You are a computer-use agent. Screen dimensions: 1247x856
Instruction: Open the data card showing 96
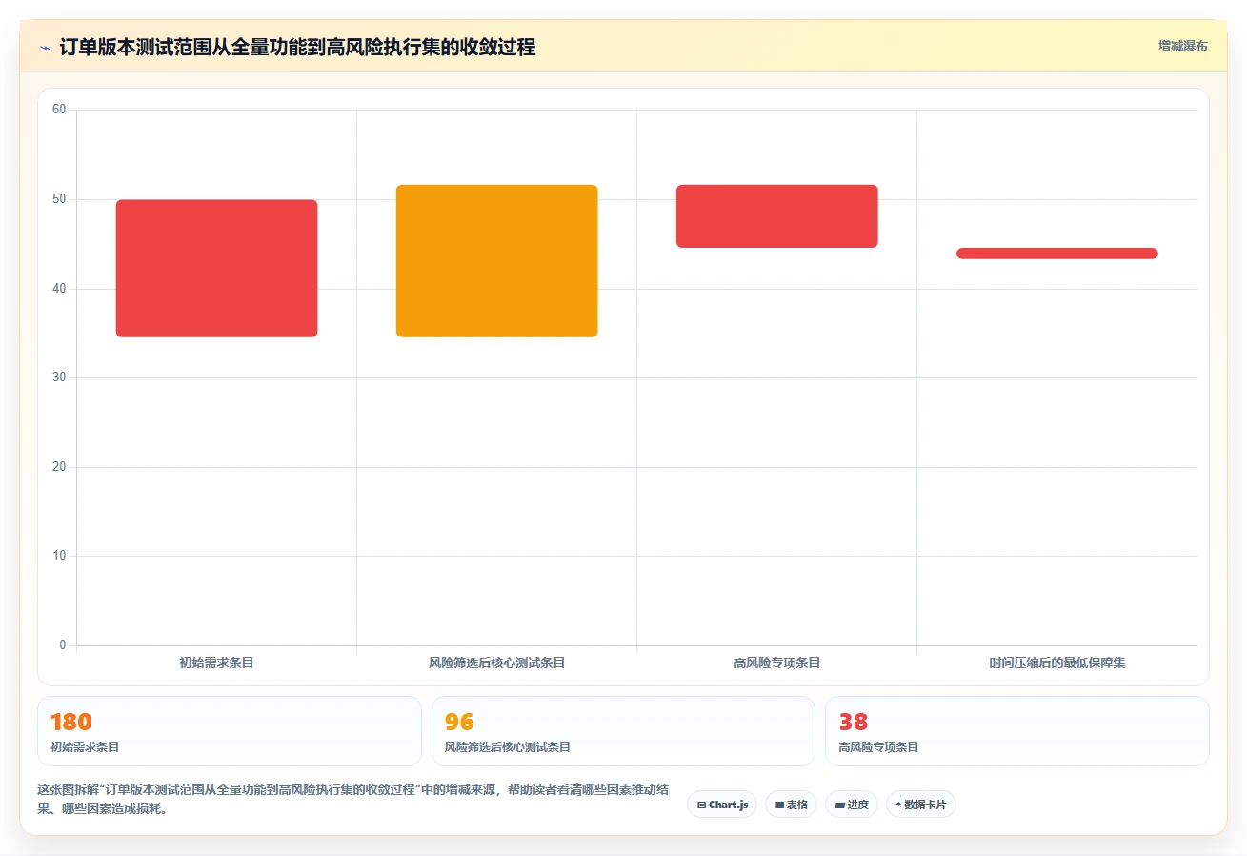pos(623,731)
